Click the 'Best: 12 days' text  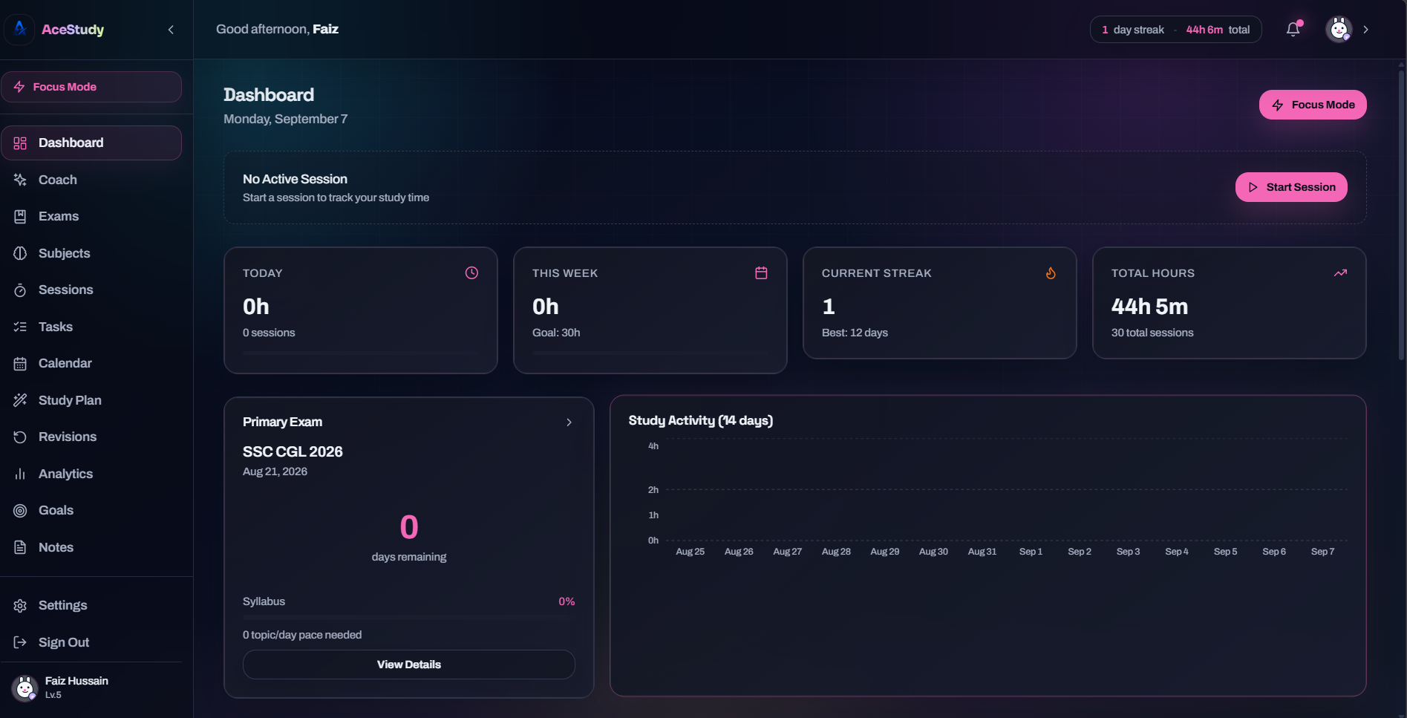pos(855,333)
